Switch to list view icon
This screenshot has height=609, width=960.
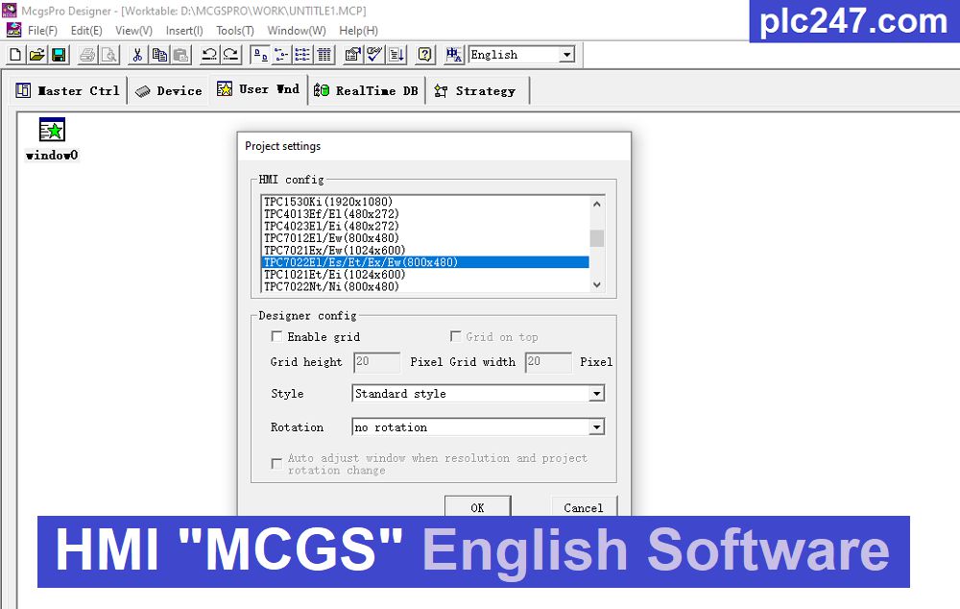pyautogui.click(x=303, y=55)
